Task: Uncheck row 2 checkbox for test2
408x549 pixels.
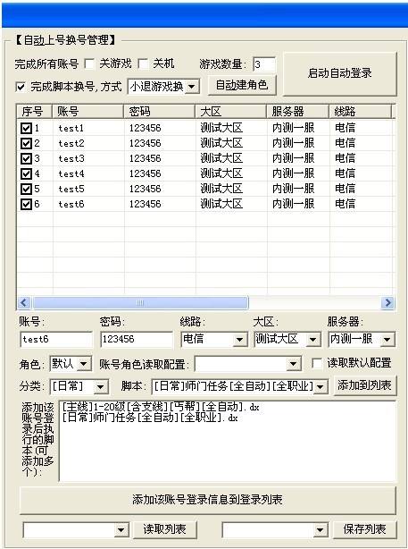Action: [x=26, y=143]
